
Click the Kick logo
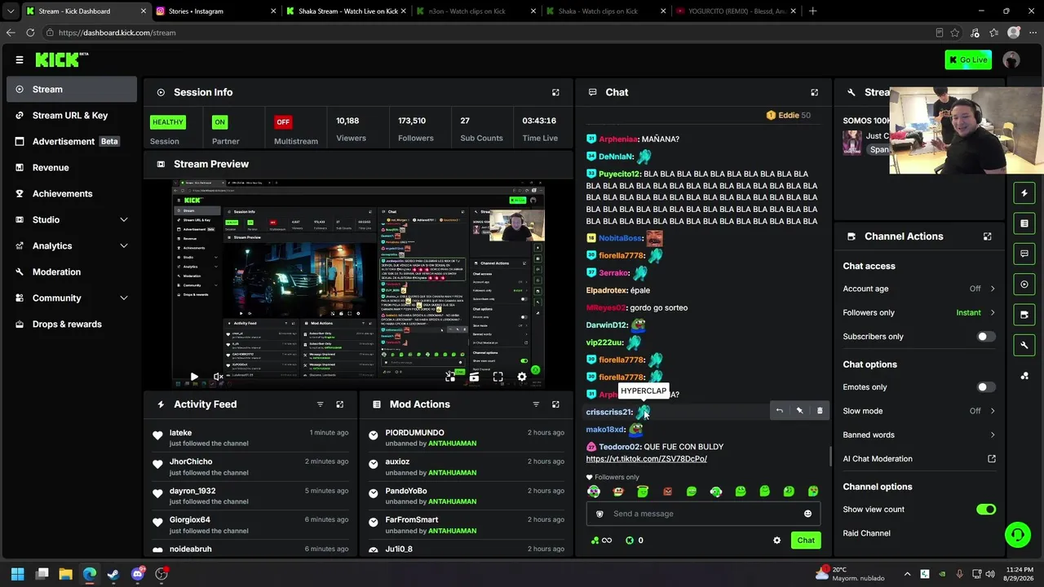[61, 60]
